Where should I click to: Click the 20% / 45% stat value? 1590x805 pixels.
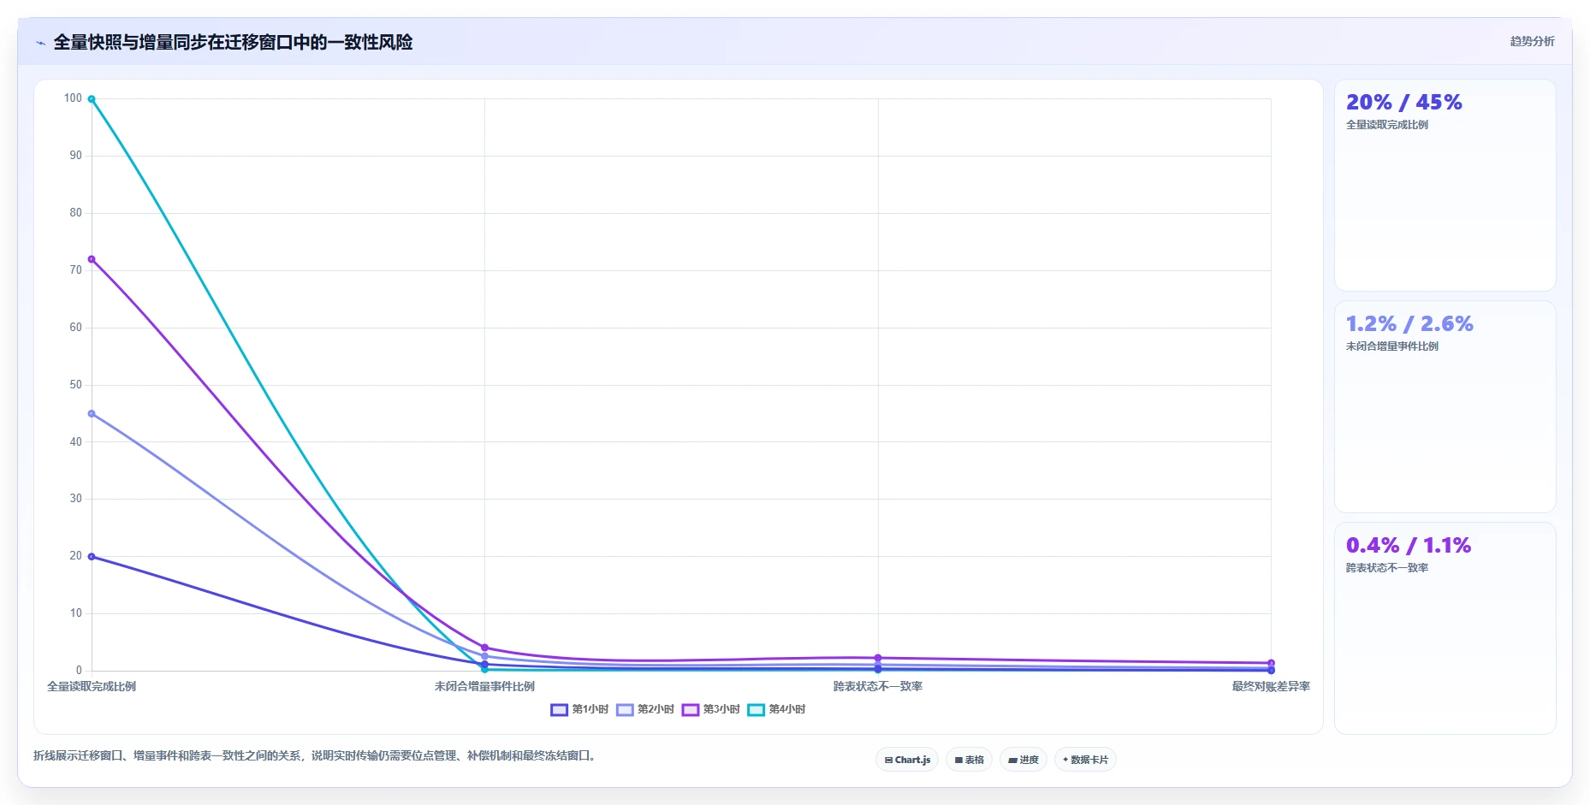tap(1403, 102)
